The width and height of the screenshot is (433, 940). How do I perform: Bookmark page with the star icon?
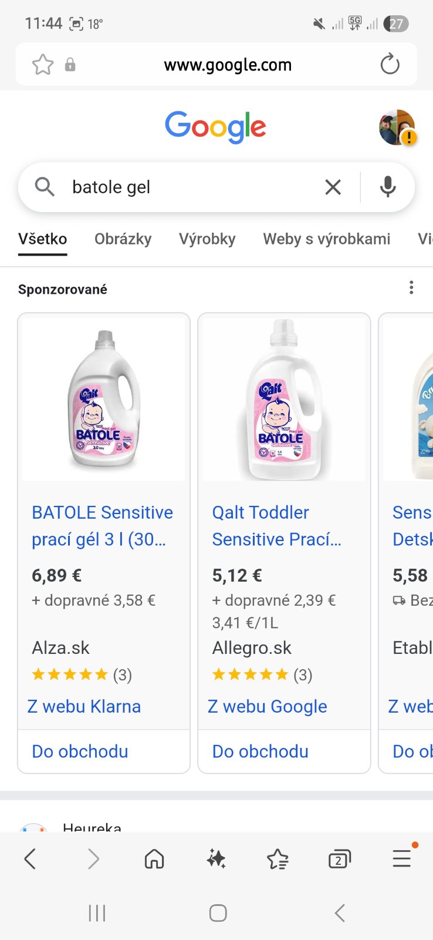tap(42, 65)
